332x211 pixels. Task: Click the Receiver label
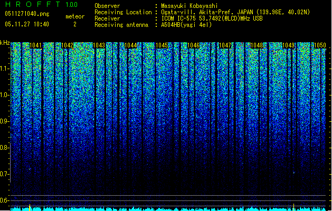107,18
